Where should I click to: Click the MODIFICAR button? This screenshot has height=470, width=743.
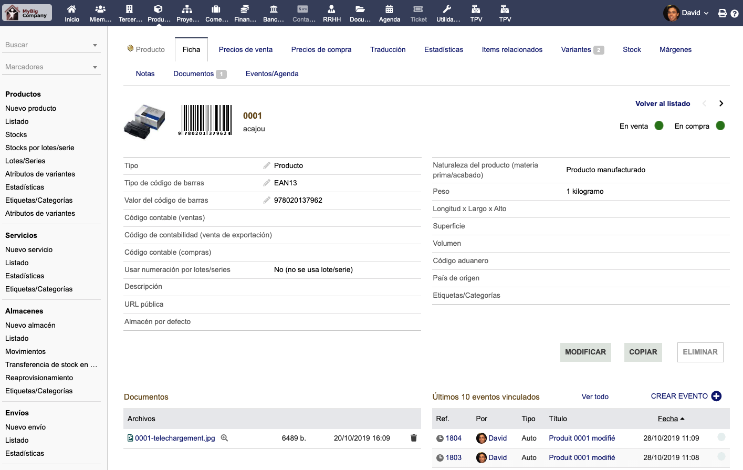[585, 352]
